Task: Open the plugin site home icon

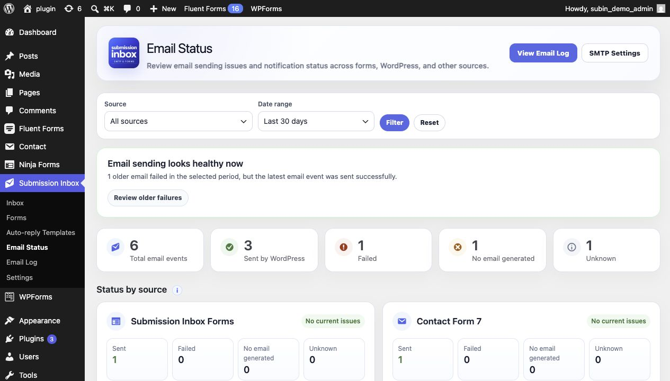Action: coord(28,8)
